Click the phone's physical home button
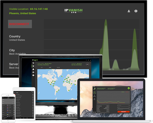The image size is (153, 123). 8,121
